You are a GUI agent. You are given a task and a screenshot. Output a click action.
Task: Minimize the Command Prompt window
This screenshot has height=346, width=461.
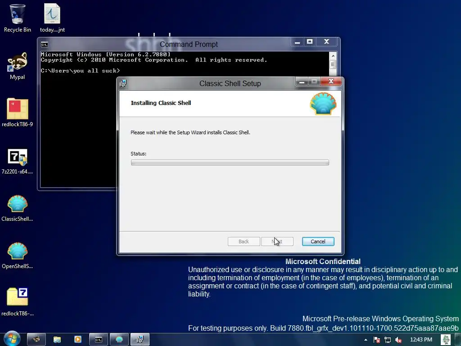tap(298, 42)
